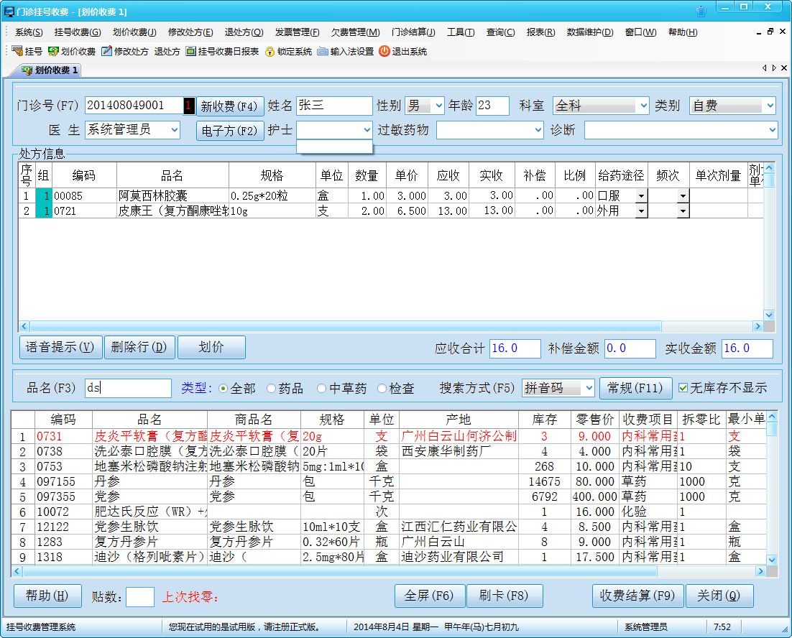
Task: Click the 挂号 toolbar icon
Action: (17, 52)
